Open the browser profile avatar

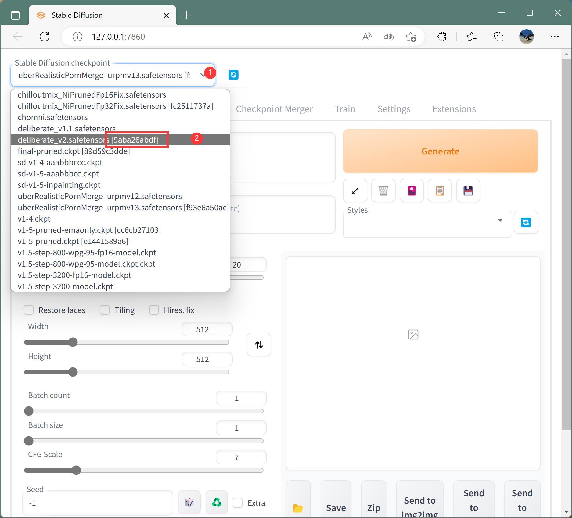pos(526,37)
